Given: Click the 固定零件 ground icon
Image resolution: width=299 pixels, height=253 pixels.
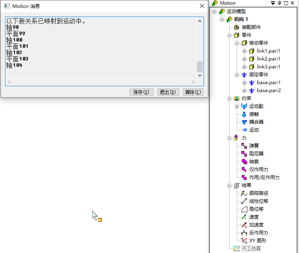Looking at the screenshot, I should tap(244, 75).
